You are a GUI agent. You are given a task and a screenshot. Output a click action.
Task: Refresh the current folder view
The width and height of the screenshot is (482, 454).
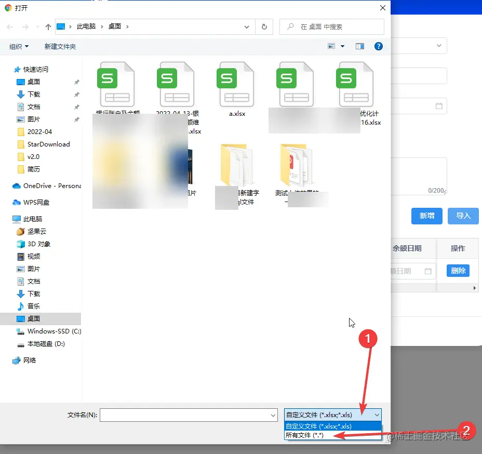click(264, 26)
